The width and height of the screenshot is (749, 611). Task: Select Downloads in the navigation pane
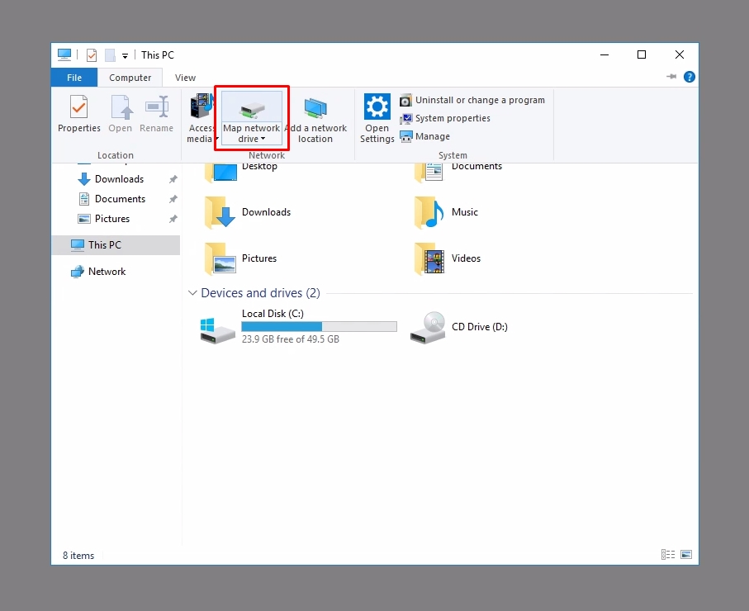coord(119,179)
